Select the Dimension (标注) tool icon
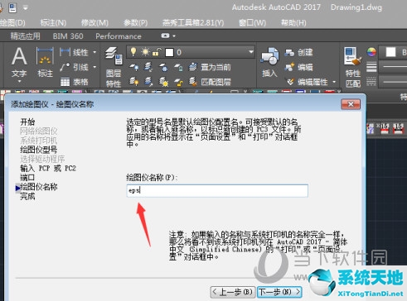407x301 pixels. click(45, 56)
